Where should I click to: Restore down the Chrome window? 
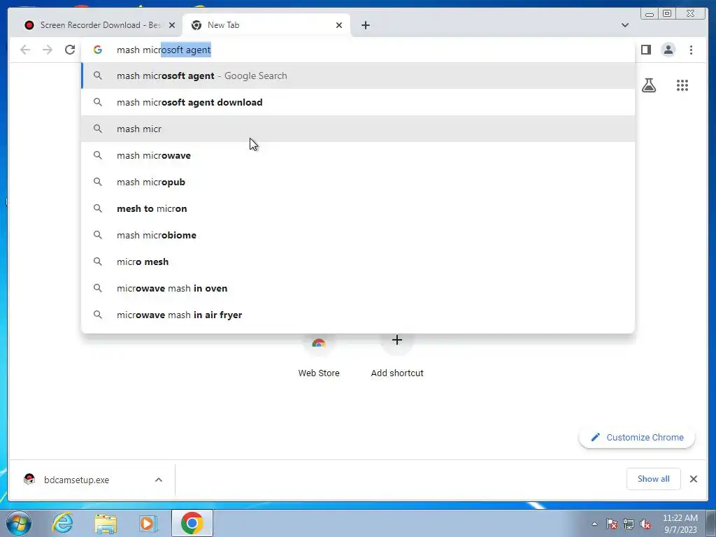click(x=667, y=14)
